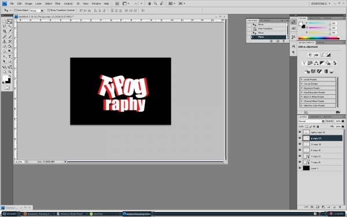Add a Brightness/Contrast adjustment
The image size is (347, 217).
click(310, 55)
